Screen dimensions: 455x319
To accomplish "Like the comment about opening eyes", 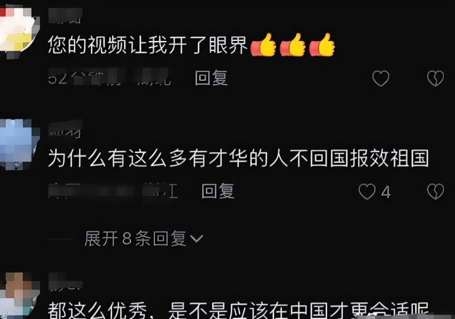I will pos(381,78).
